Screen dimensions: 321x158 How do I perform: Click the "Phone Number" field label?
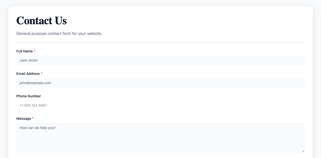29,96
